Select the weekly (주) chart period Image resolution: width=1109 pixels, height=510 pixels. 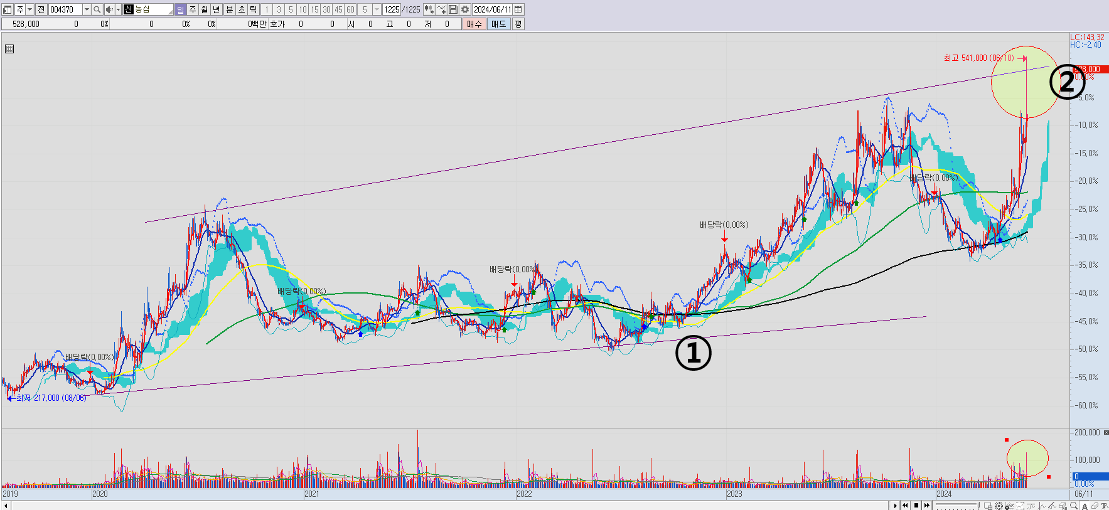coord(193,9)
